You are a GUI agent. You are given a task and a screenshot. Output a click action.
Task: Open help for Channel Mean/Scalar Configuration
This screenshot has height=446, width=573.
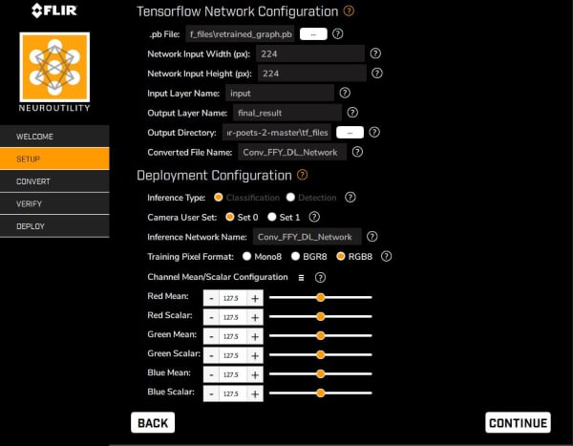click(x=320, y=278)
